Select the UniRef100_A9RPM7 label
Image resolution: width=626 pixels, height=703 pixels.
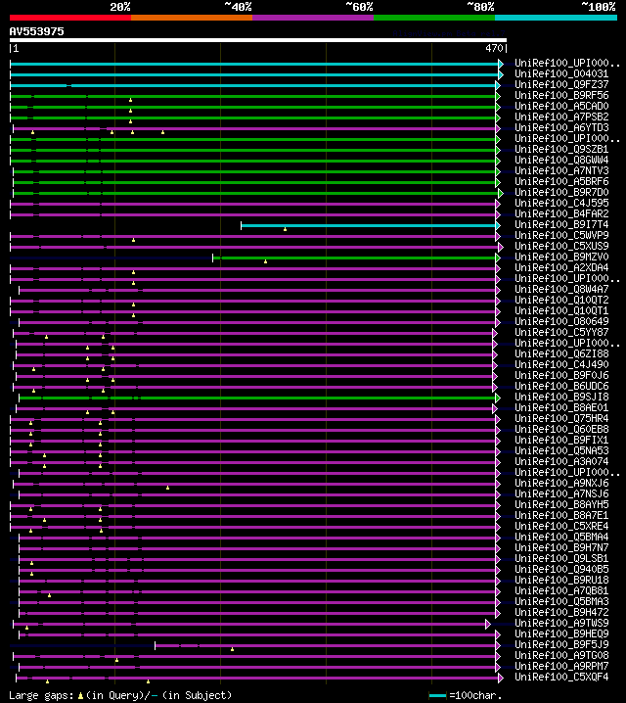pos(561,666)
